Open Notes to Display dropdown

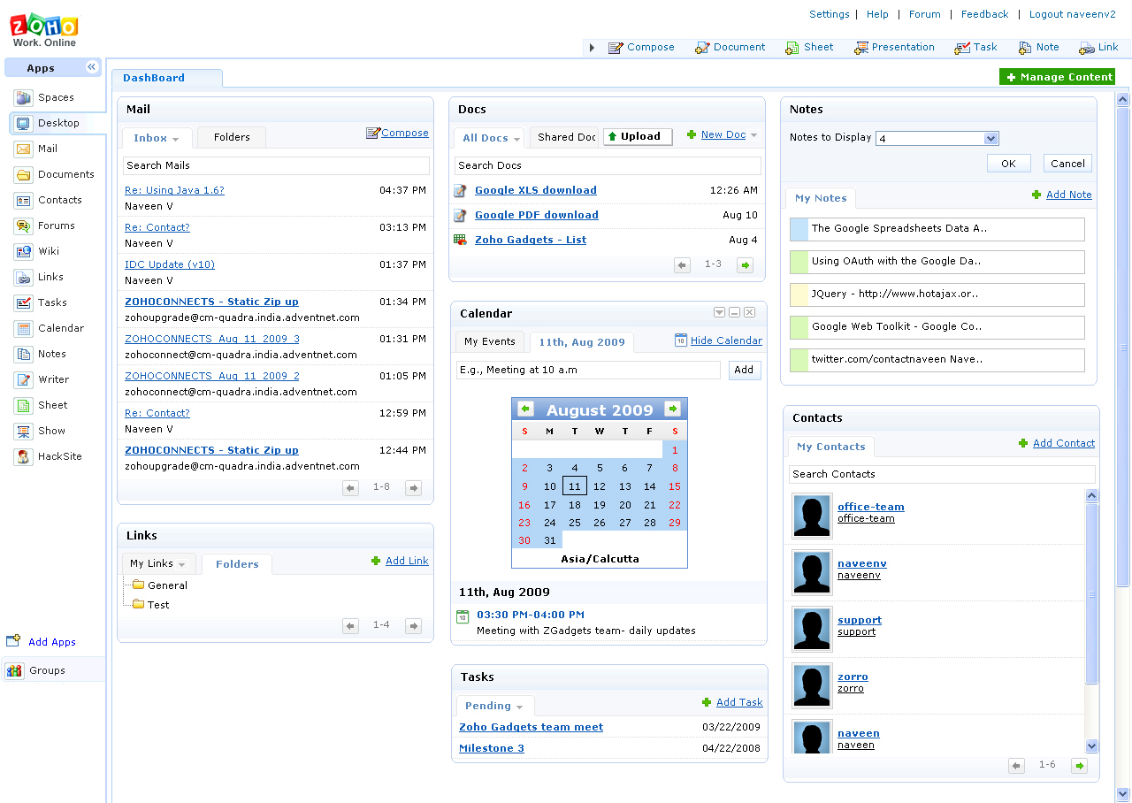[990, 138]
